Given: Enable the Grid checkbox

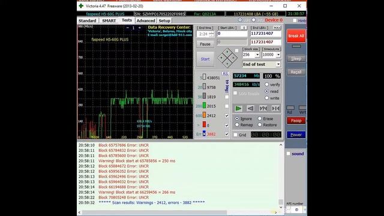Looking at the screenshot, I should [235, 134].
